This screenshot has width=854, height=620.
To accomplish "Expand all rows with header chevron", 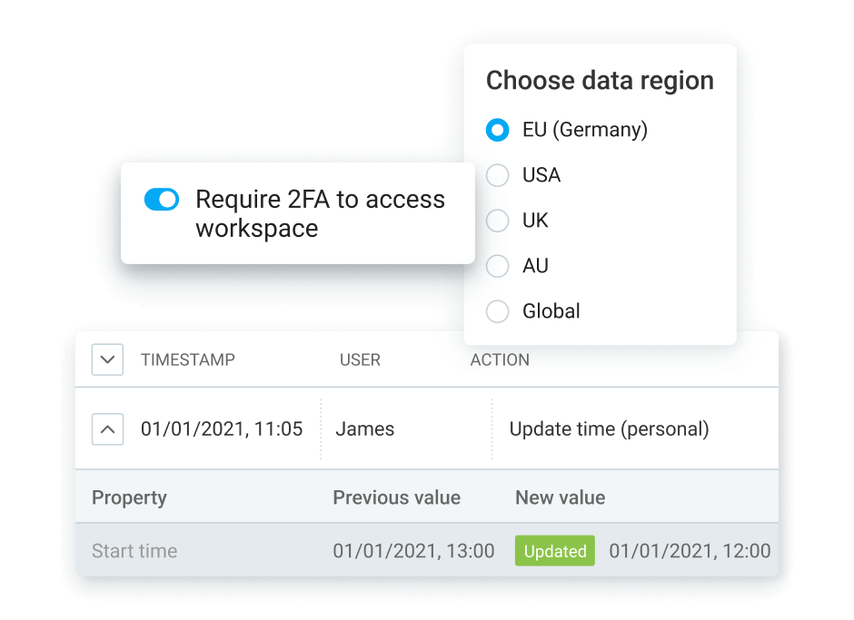I will pyautogui.click(x=107, y=359).
